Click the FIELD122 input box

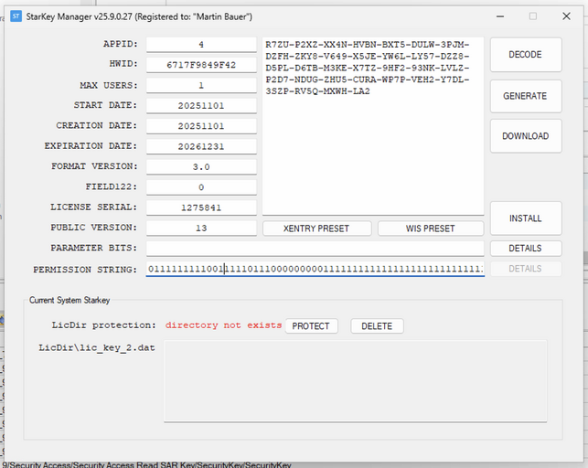pos(201,187)
